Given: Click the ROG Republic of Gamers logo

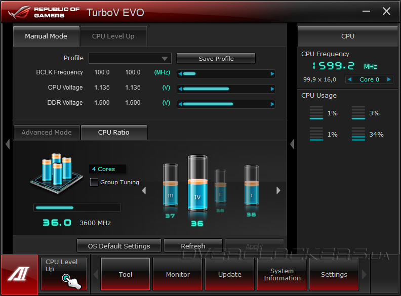Looking at the screenshot, I should 44,12.
